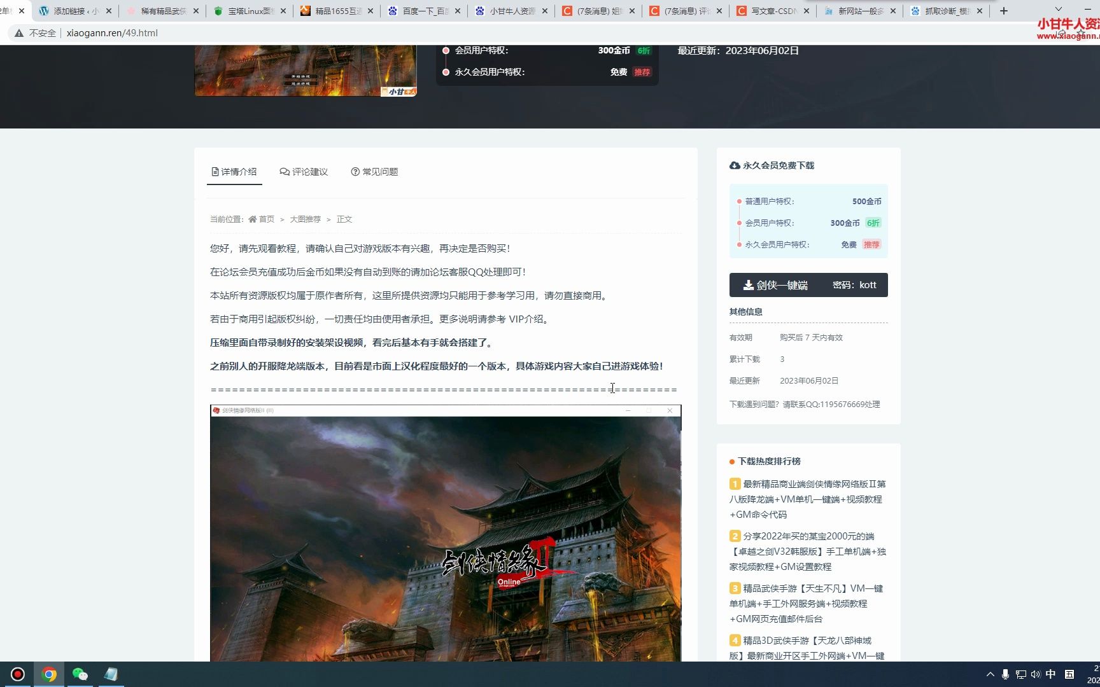Image resolution: width=1100 pixels, height=687 pixels.
Task: Close the 百度一下 tab
Action: click(458, 11)
